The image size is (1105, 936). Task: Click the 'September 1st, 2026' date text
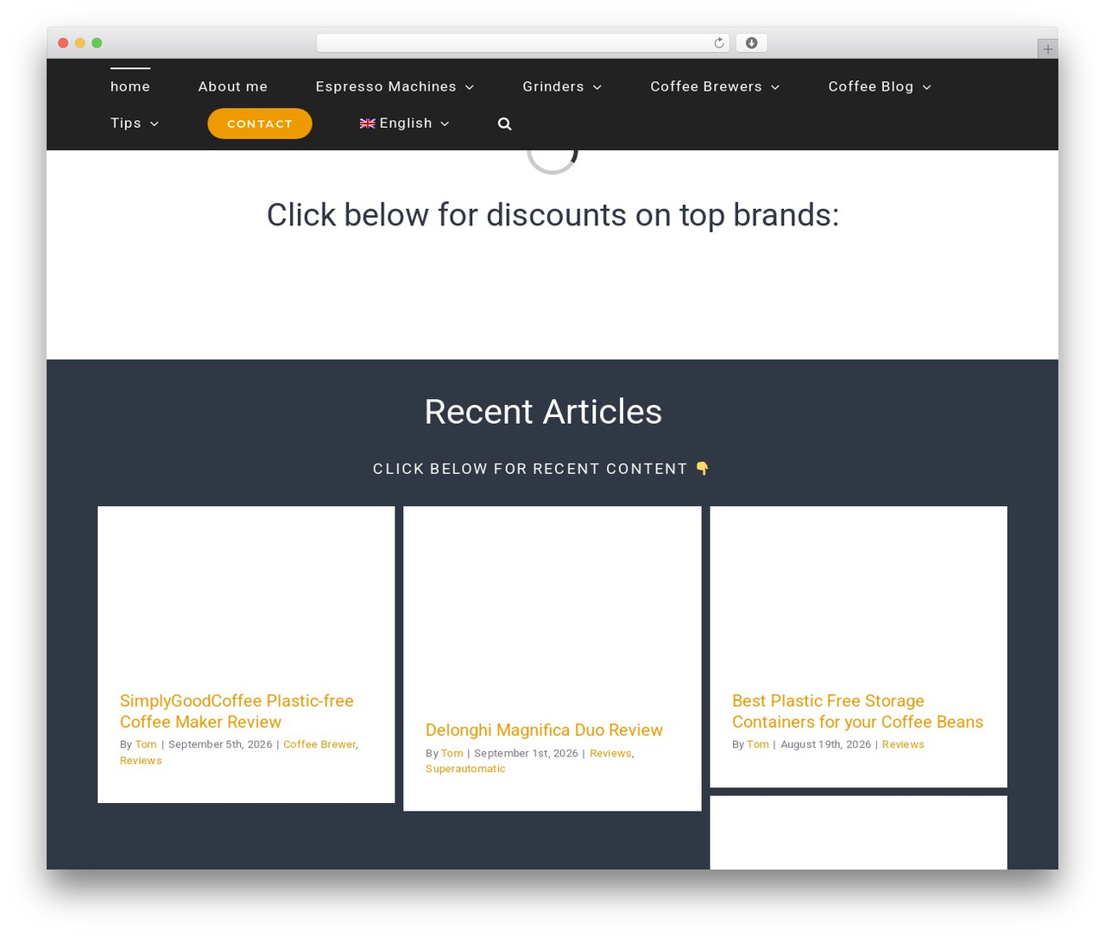pyautogui.click(x=526, y=753)
